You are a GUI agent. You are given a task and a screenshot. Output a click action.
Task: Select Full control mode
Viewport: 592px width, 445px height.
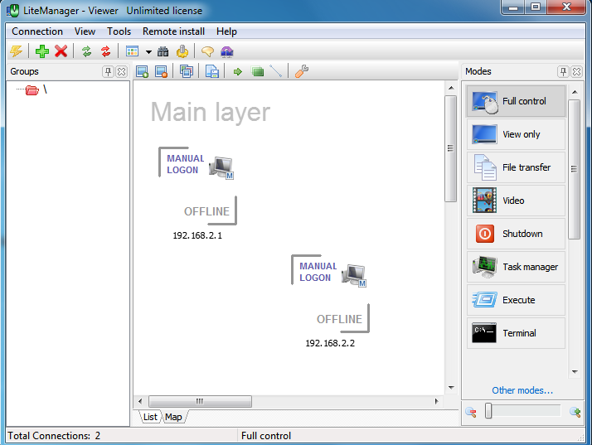(x=516, y=101)
